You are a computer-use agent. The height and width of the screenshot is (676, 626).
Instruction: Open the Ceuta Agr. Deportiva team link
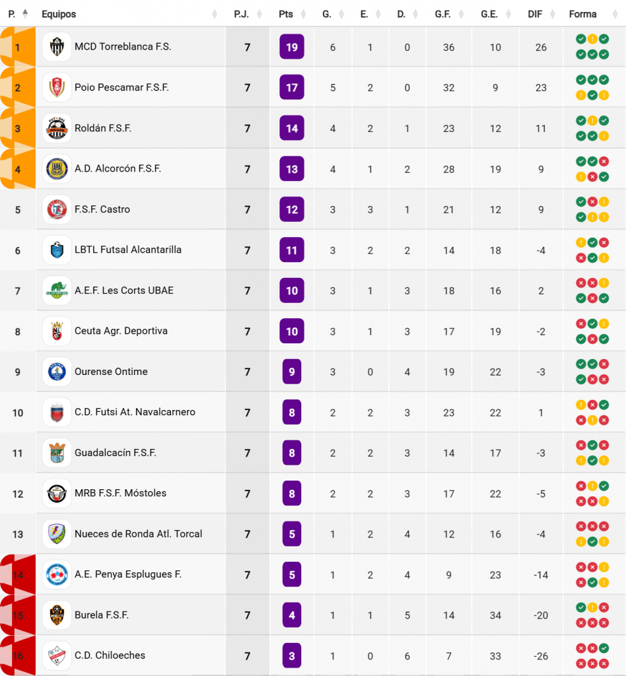(121, 331)
